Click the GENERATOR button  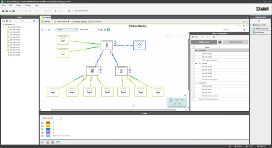(x=204, y=42)
